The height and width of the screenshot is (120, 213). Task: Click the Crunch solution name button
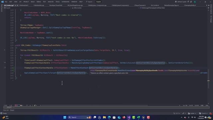coord(99,2)
